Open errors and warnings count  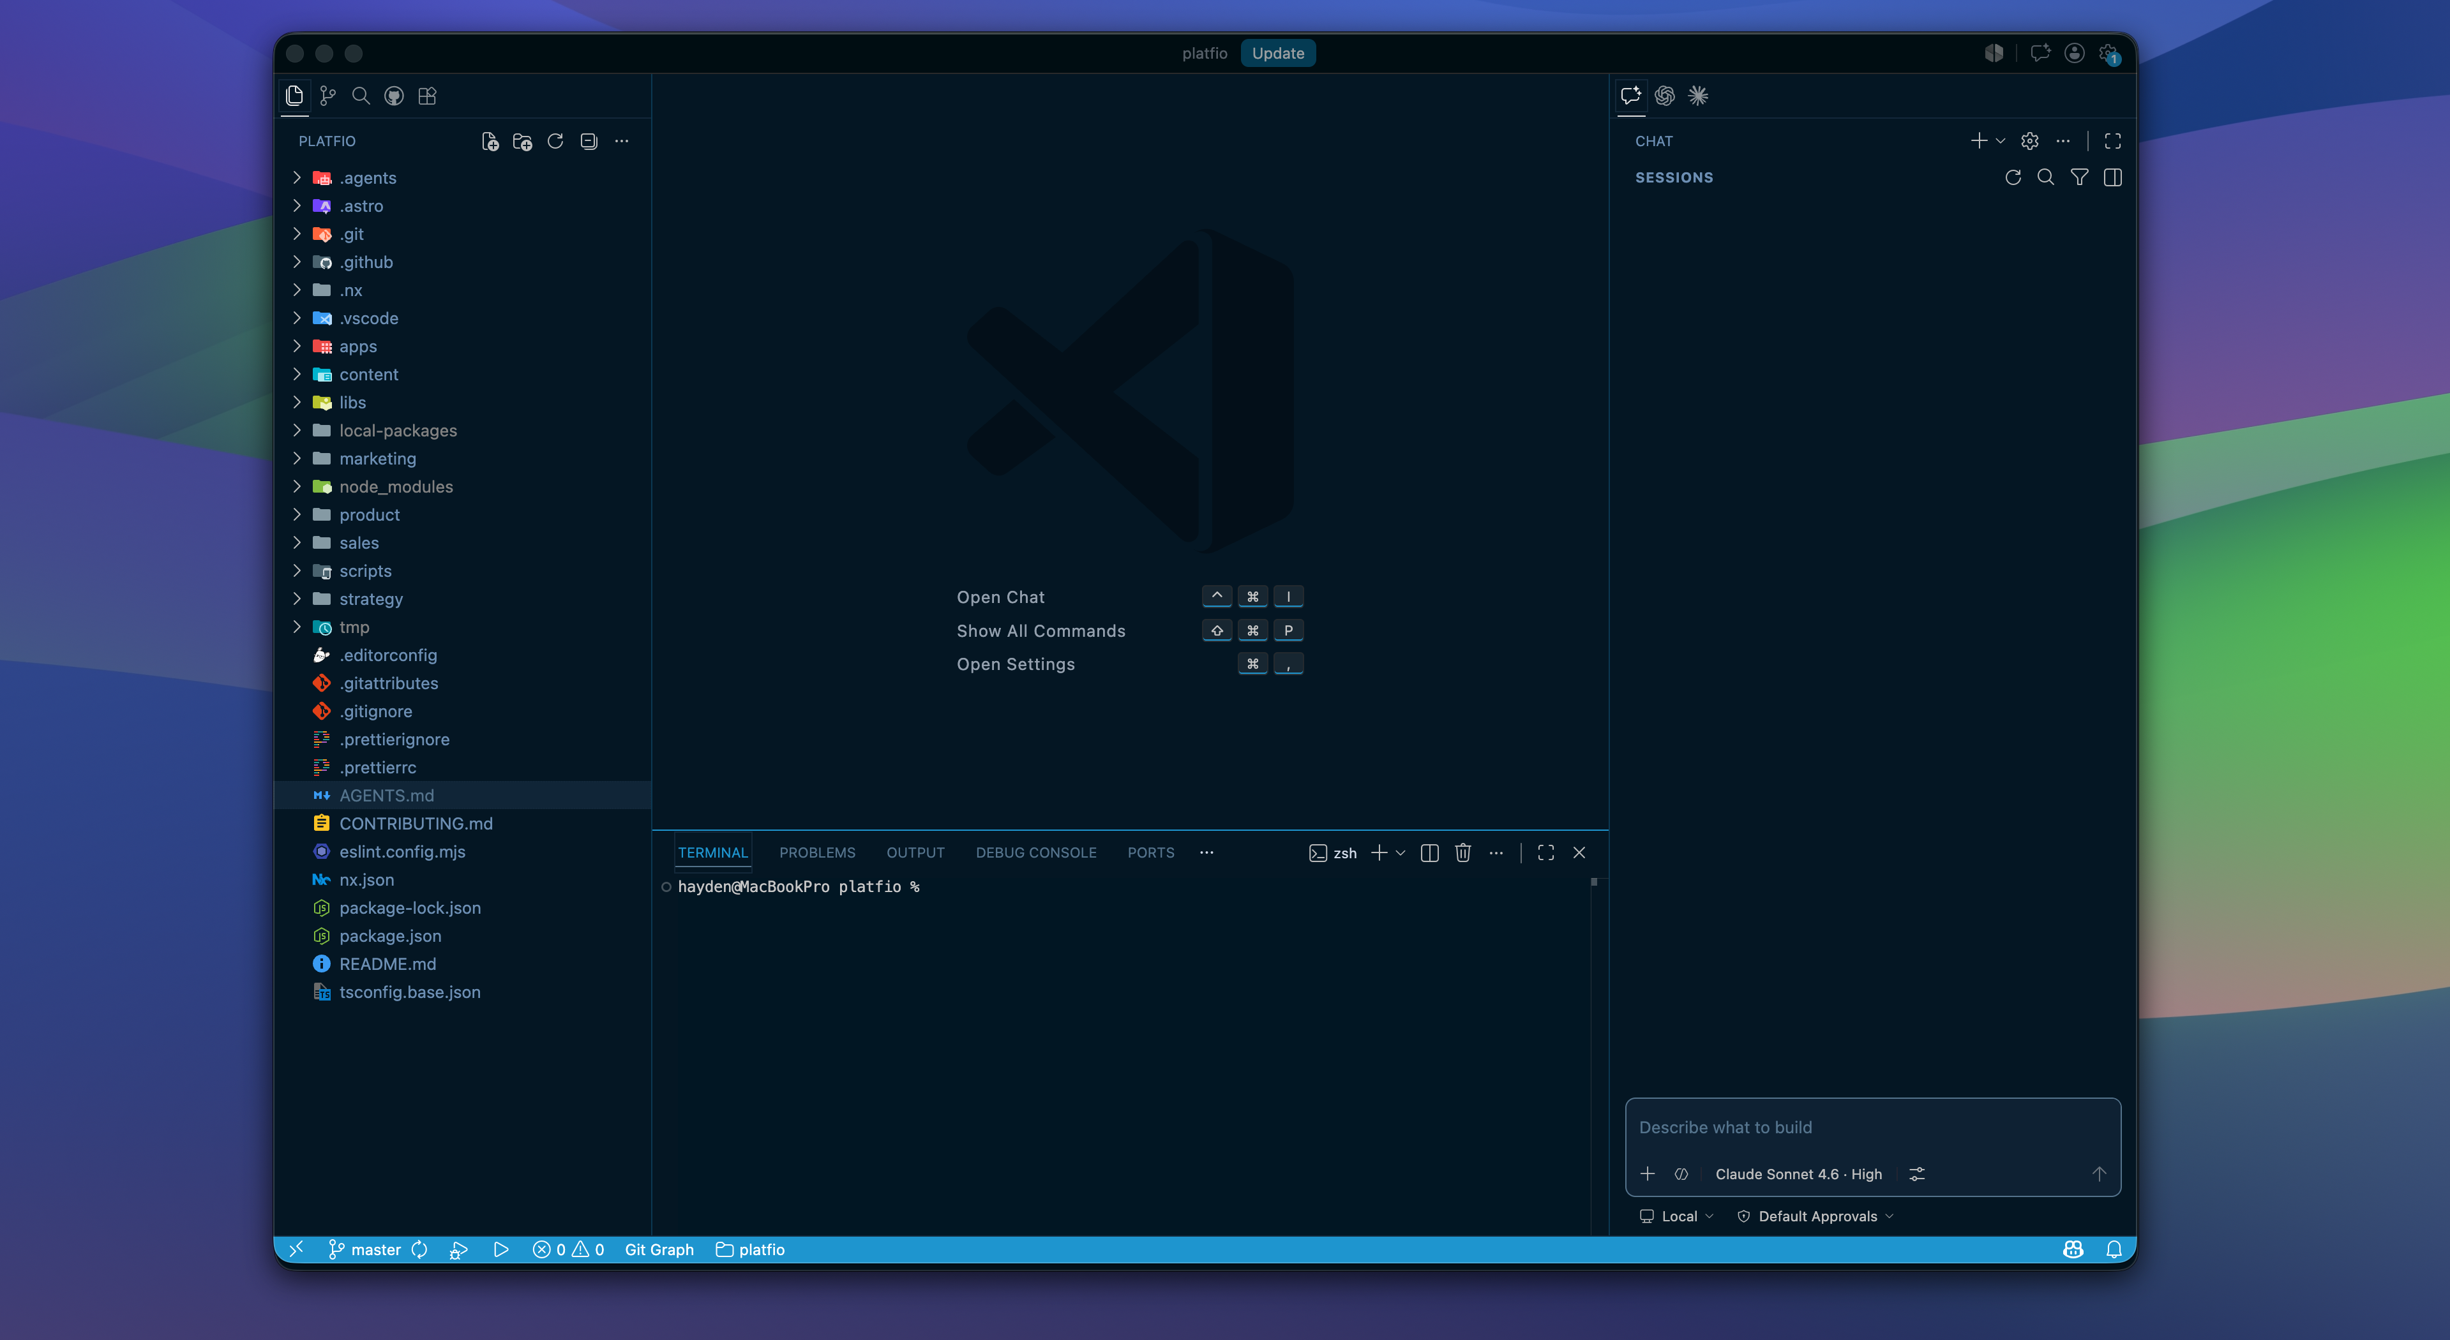click(x=569, y=1249)
